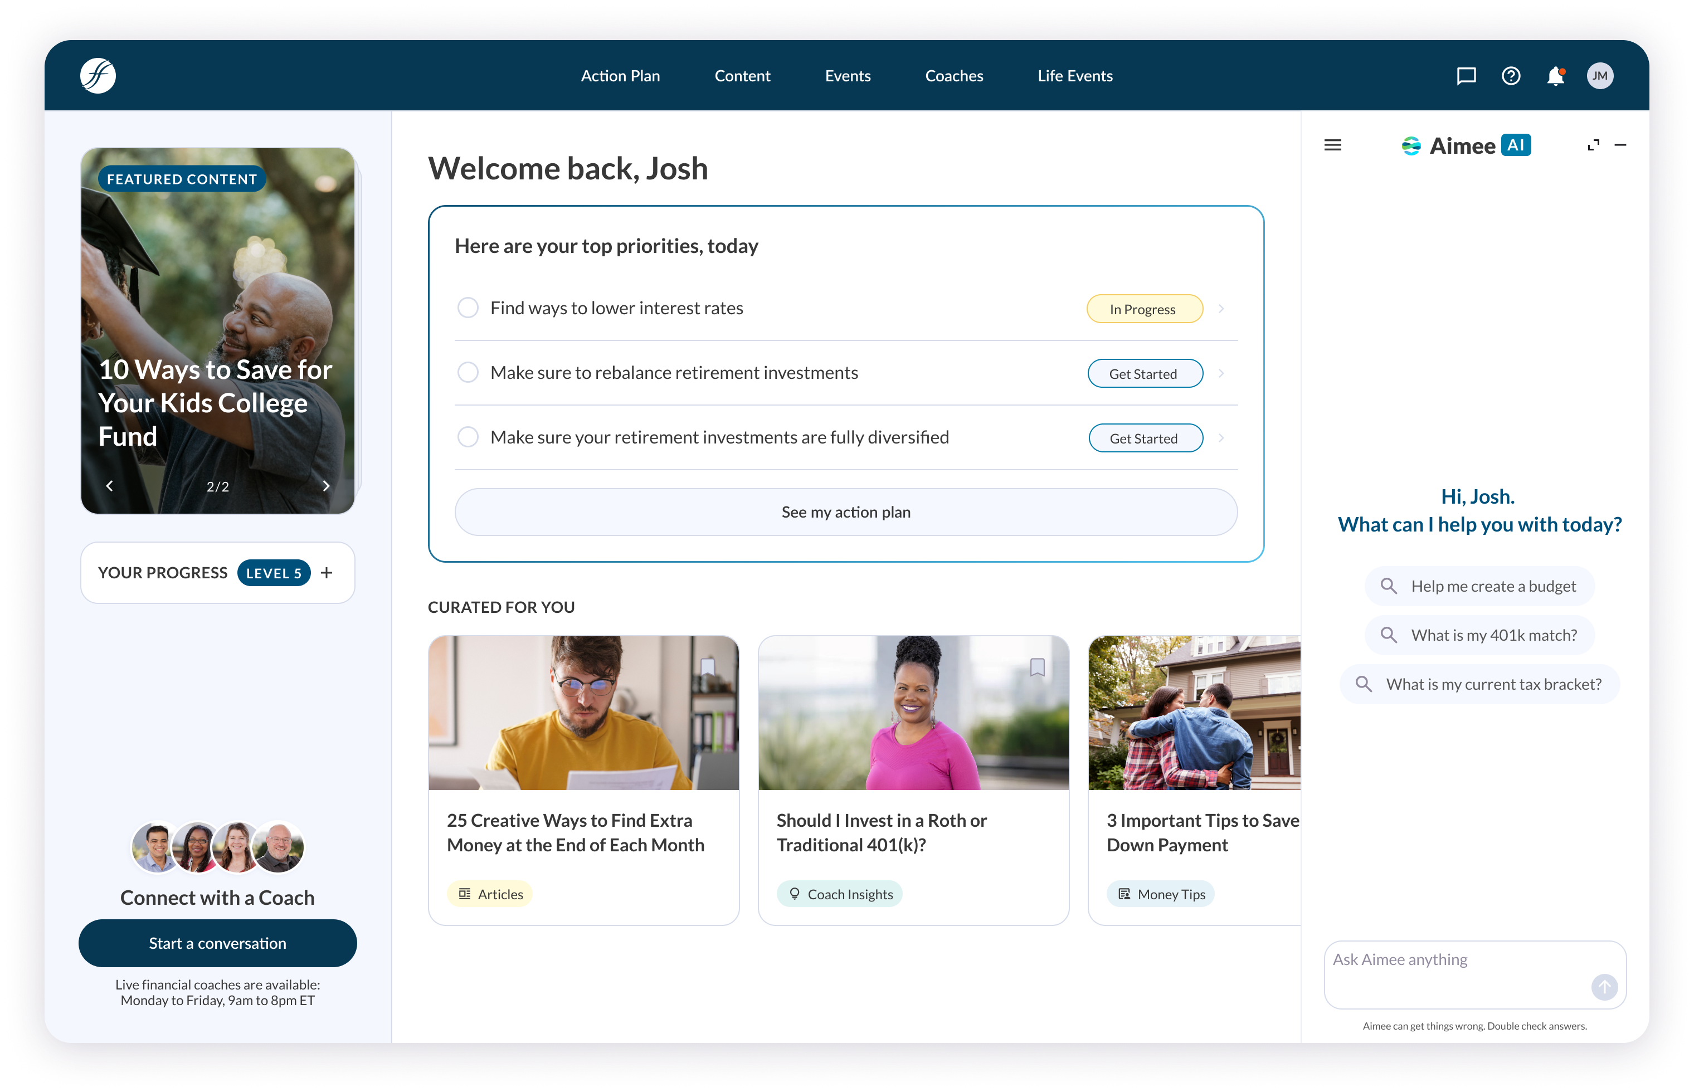The width and height of the screenshot is (1694, 1092).
Task: Click the In Progress status button
Action: (1145, 309)
